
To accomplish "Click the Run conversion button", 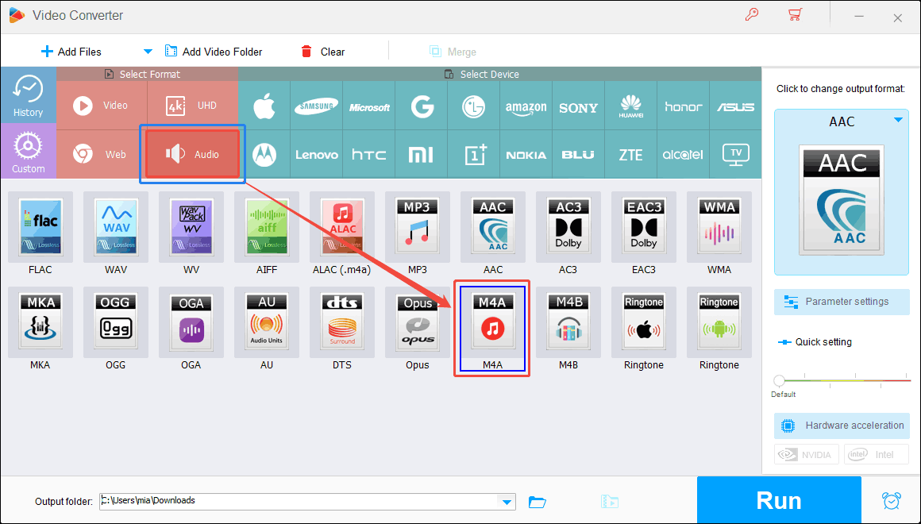I will coord(778,499).
